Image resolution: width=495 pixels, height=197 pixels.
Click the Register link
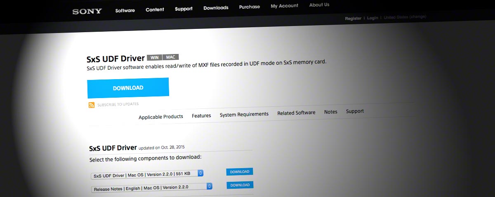353,18
